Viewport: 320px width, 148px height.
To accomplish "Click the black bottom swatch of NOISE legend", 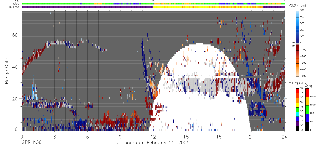I will (307, 126).
